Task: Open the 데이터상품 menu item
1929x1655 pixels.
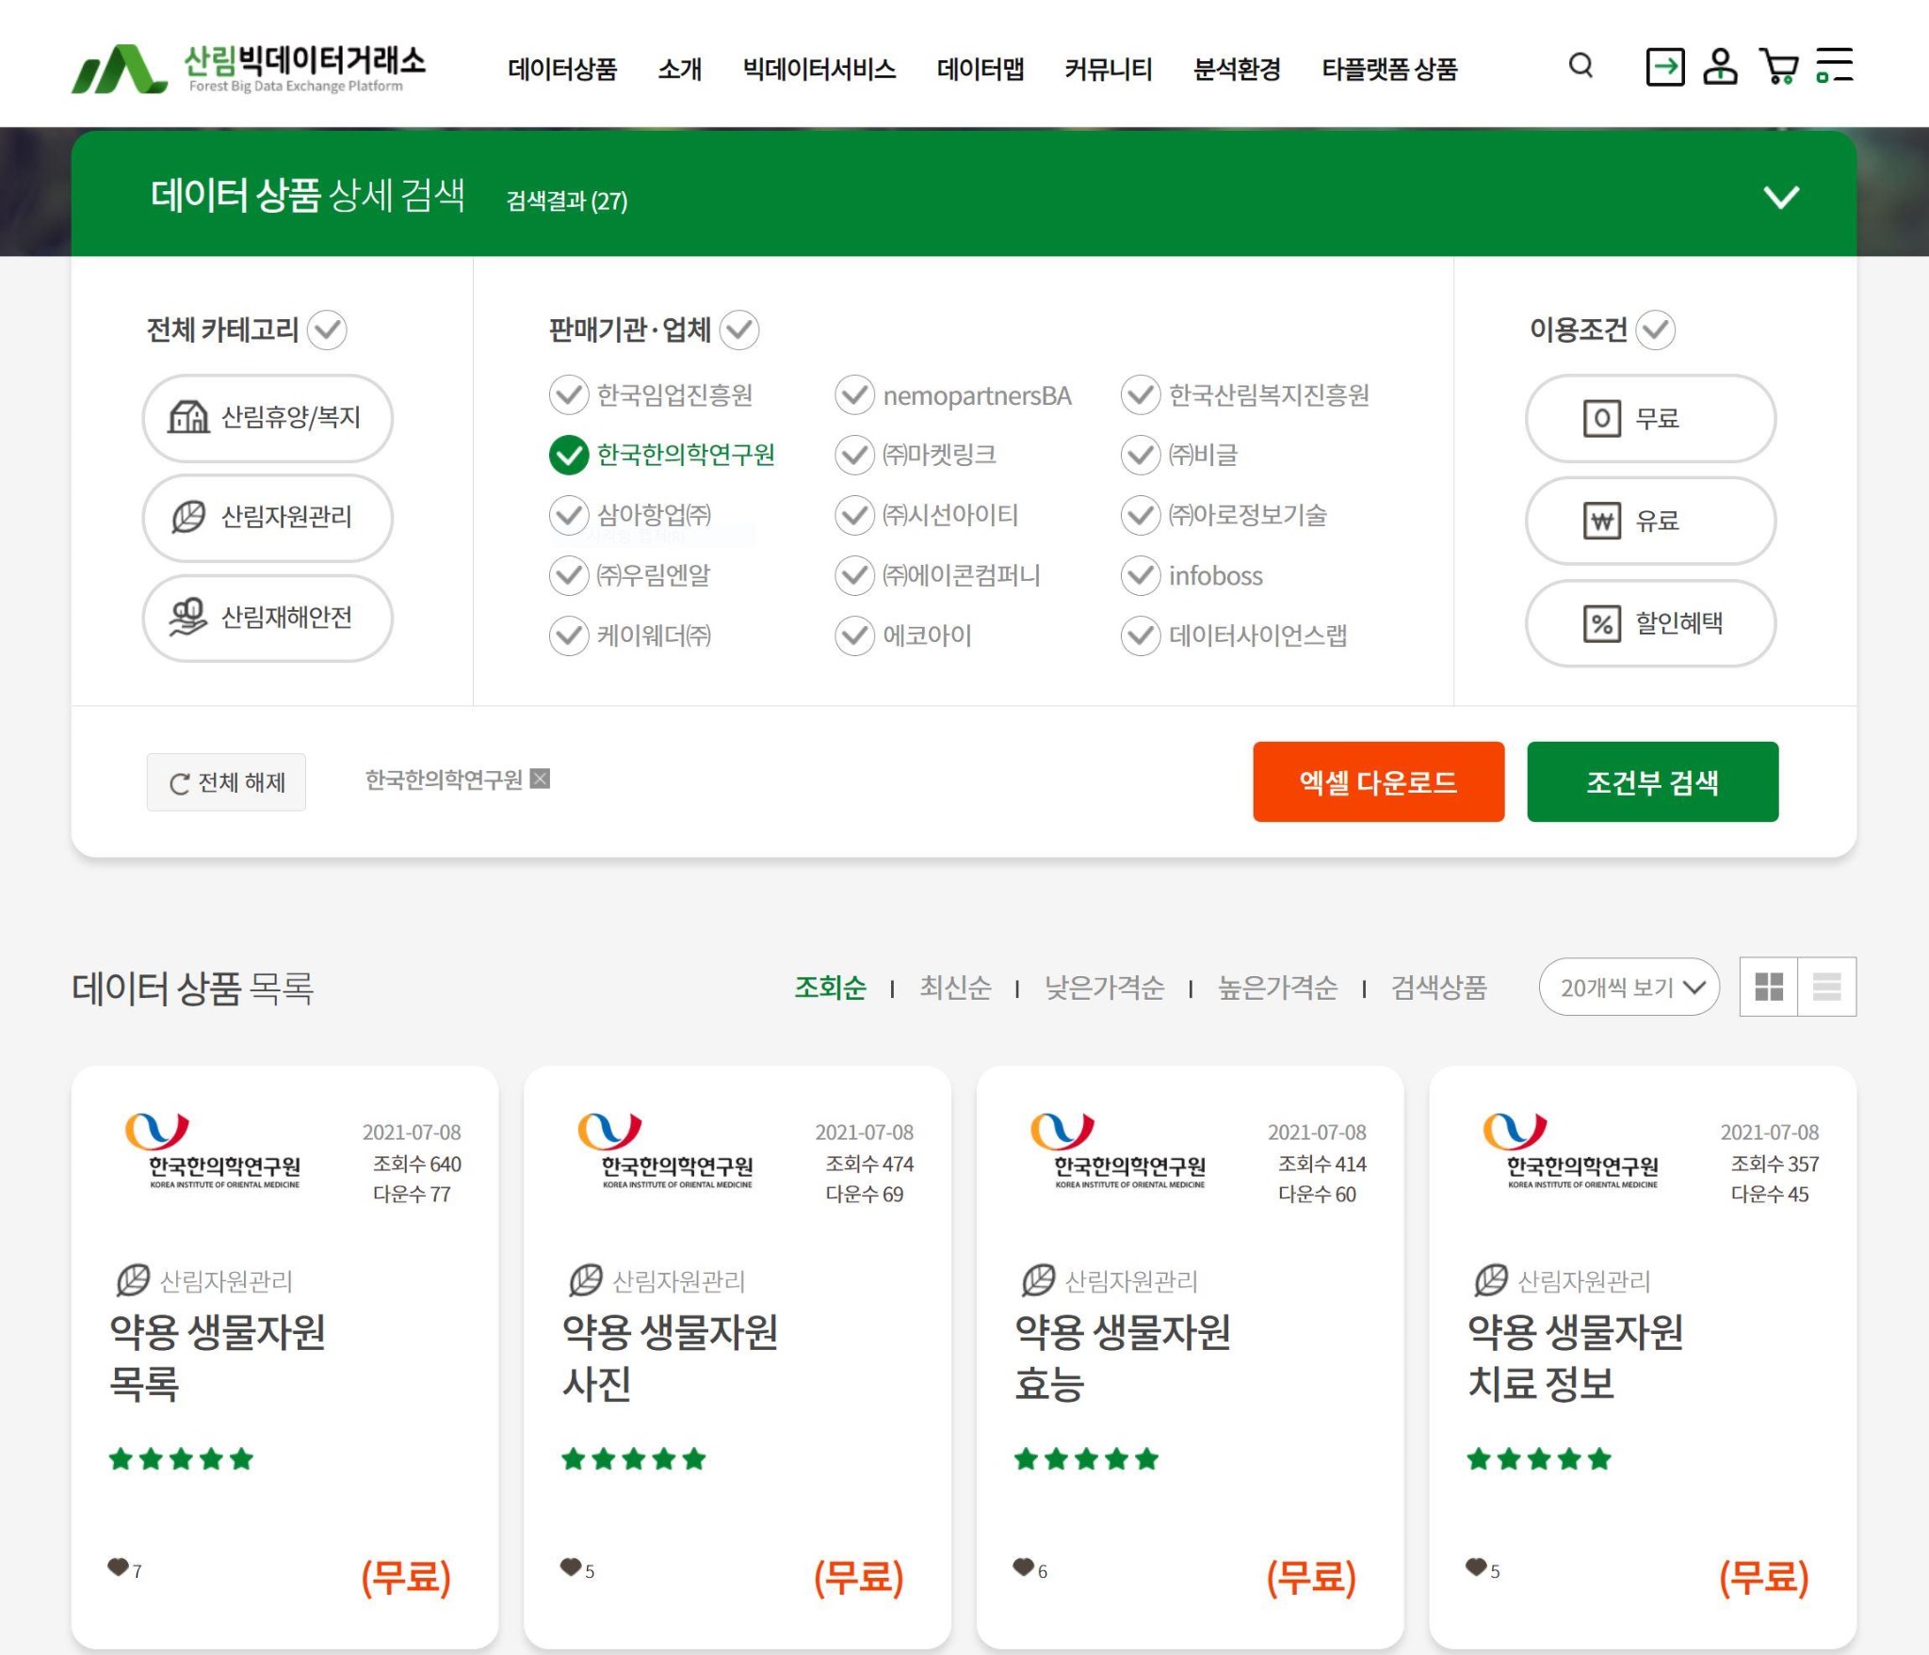Action: coord(561,69)
